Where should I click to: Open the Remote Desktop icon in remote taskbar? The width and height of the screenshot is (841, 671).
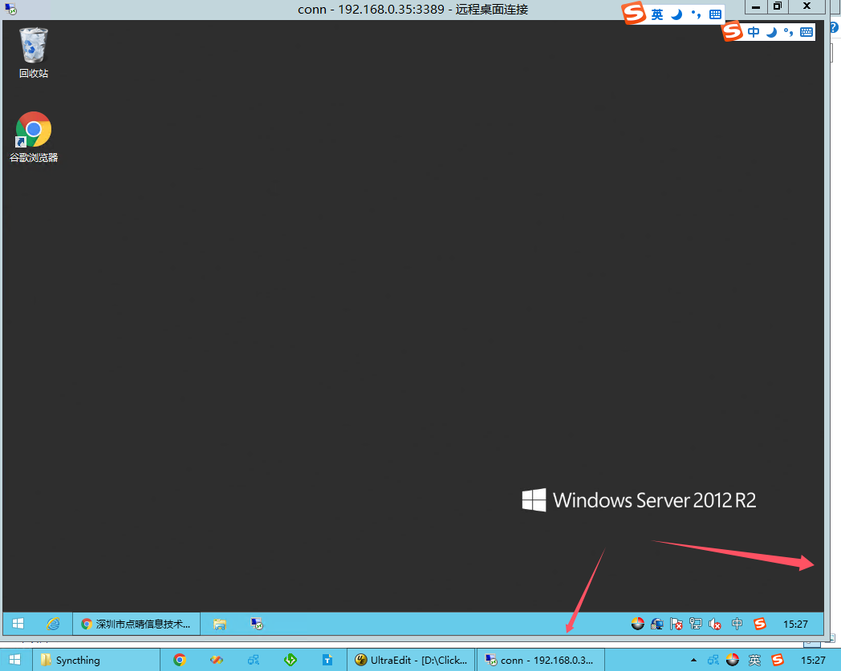point(257,624)
